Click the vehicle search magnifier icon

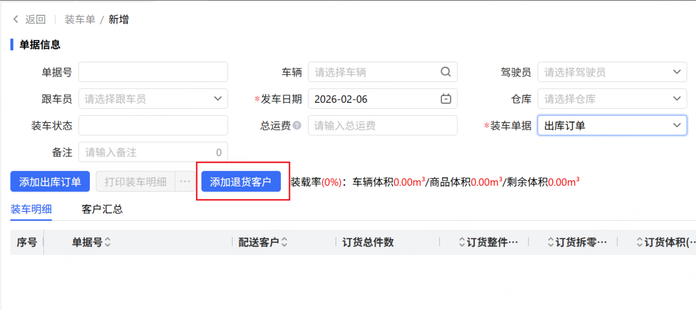tap(446, 72)
